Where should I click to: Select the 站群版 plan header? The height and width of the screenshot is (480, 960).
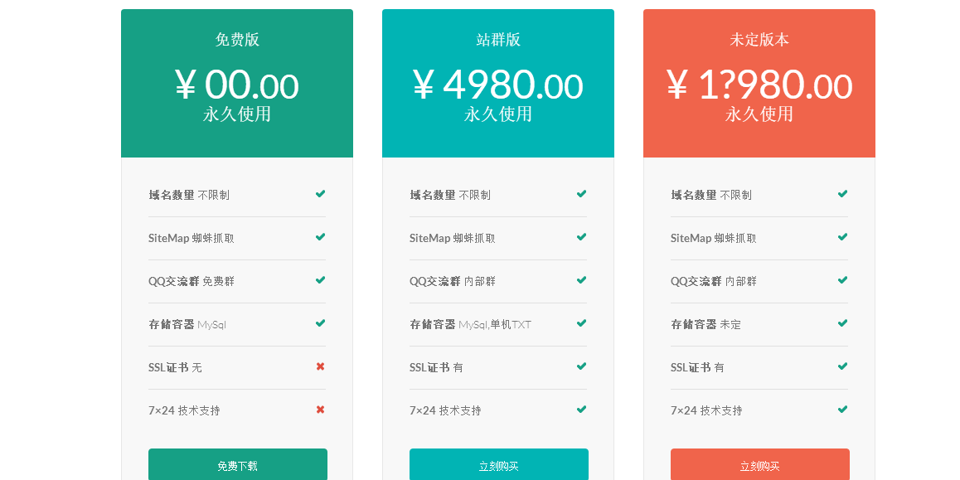[x=498, y=40]
